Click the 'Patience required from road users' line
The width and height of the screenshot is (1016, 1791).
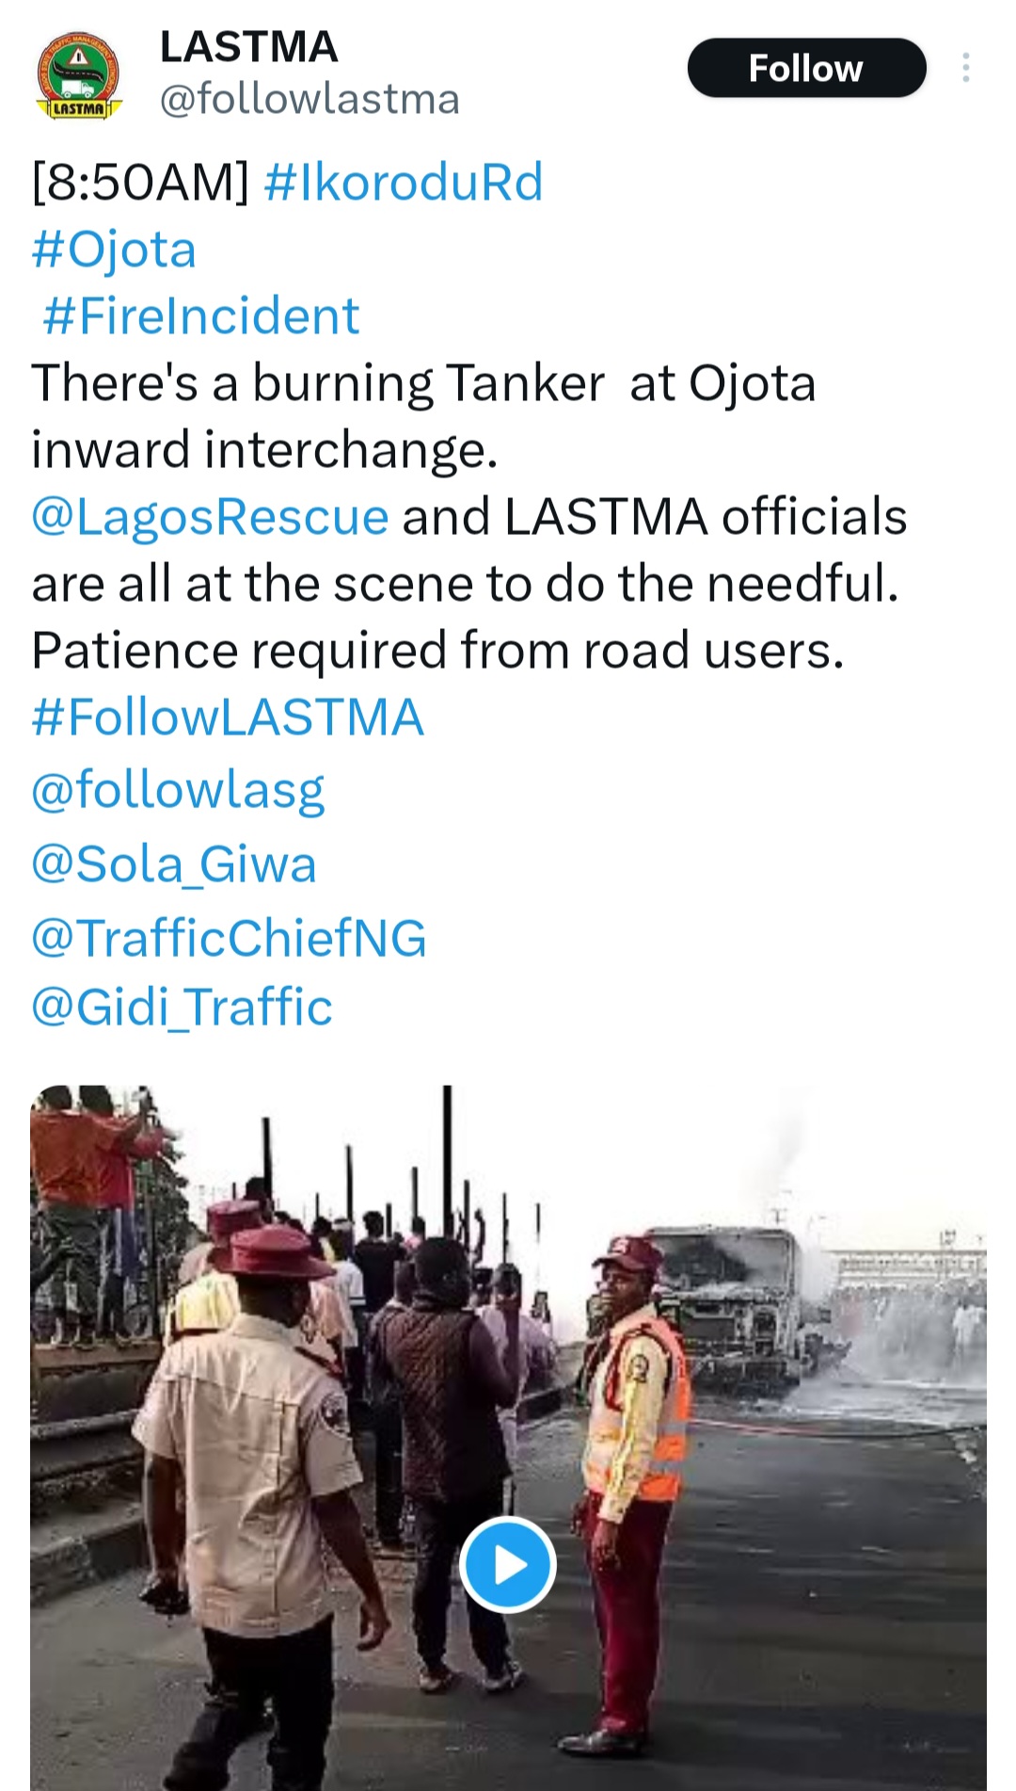(x=437, y=651)
